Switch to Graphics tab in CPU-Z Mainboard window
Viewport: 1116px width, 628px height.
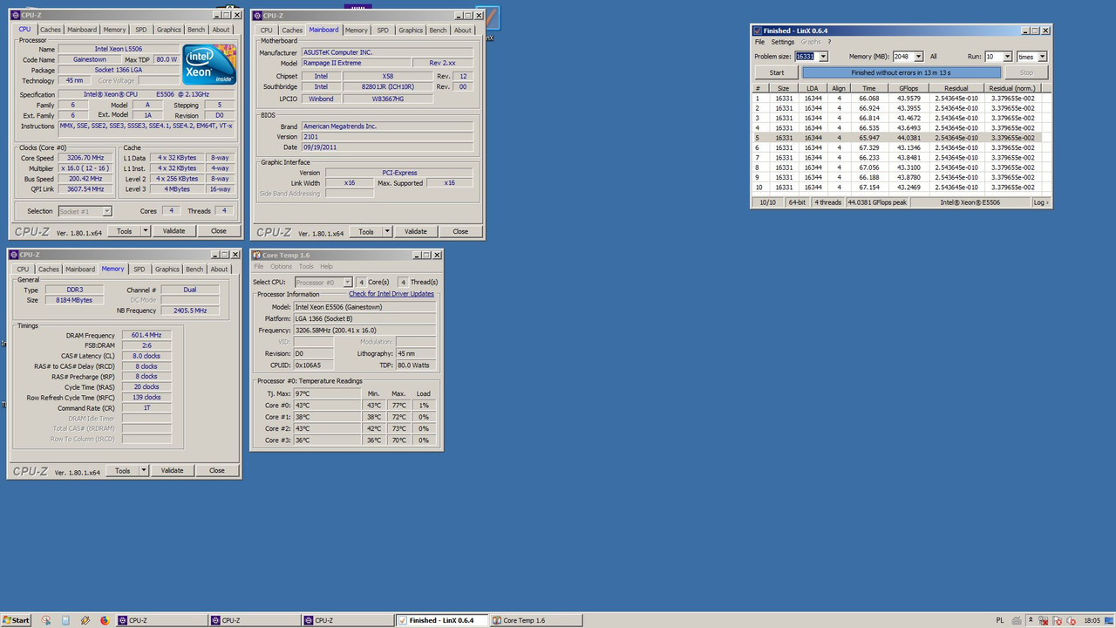(411, 30)
